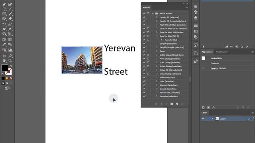Select the Layers tab
Viewport: 255px width, 143px height.
(204, 113)
